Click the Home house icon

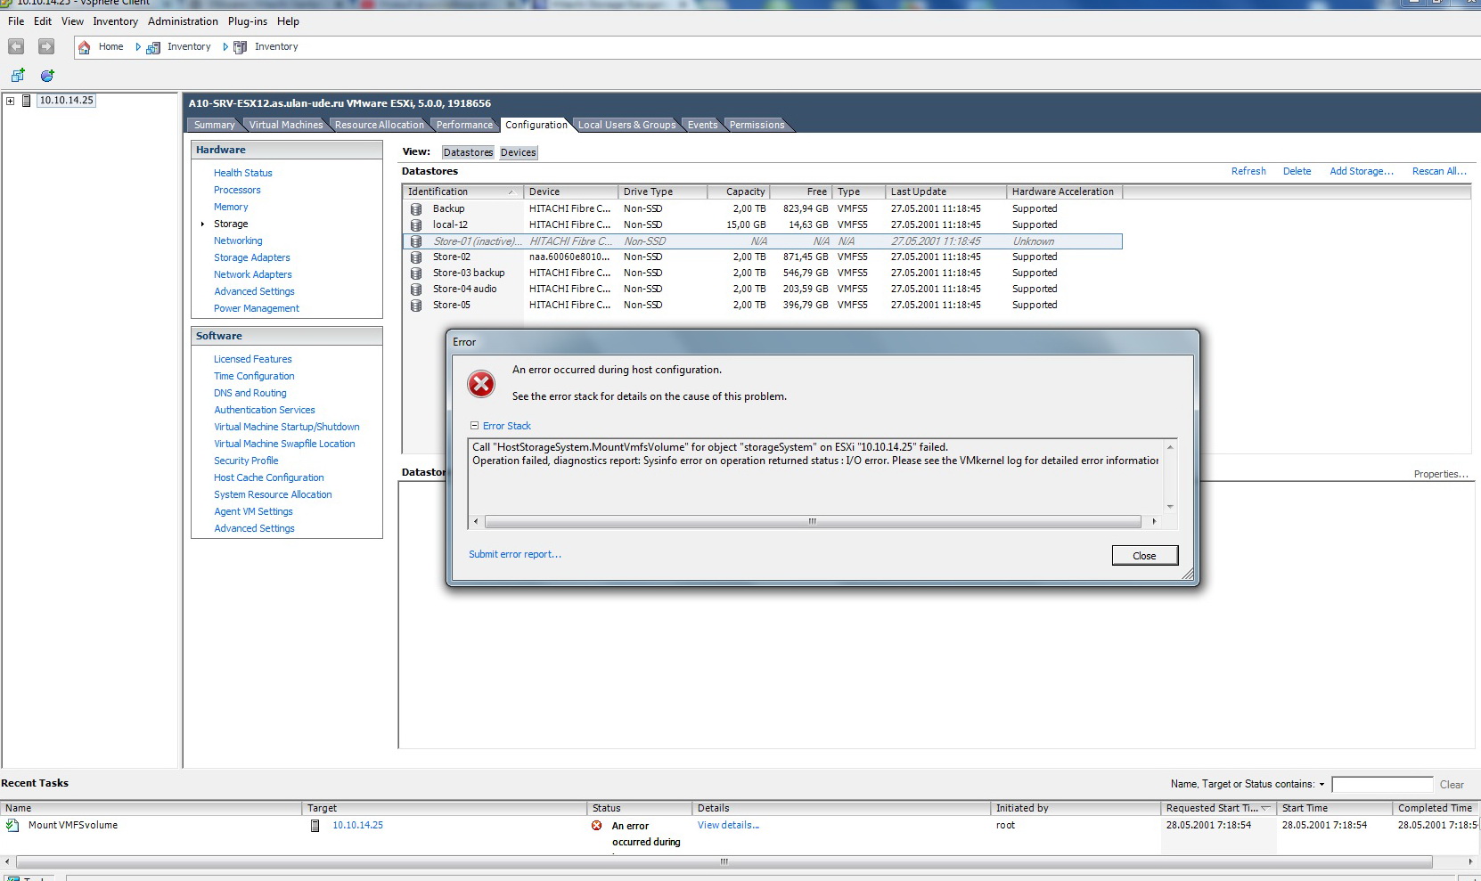pos(84,47)
